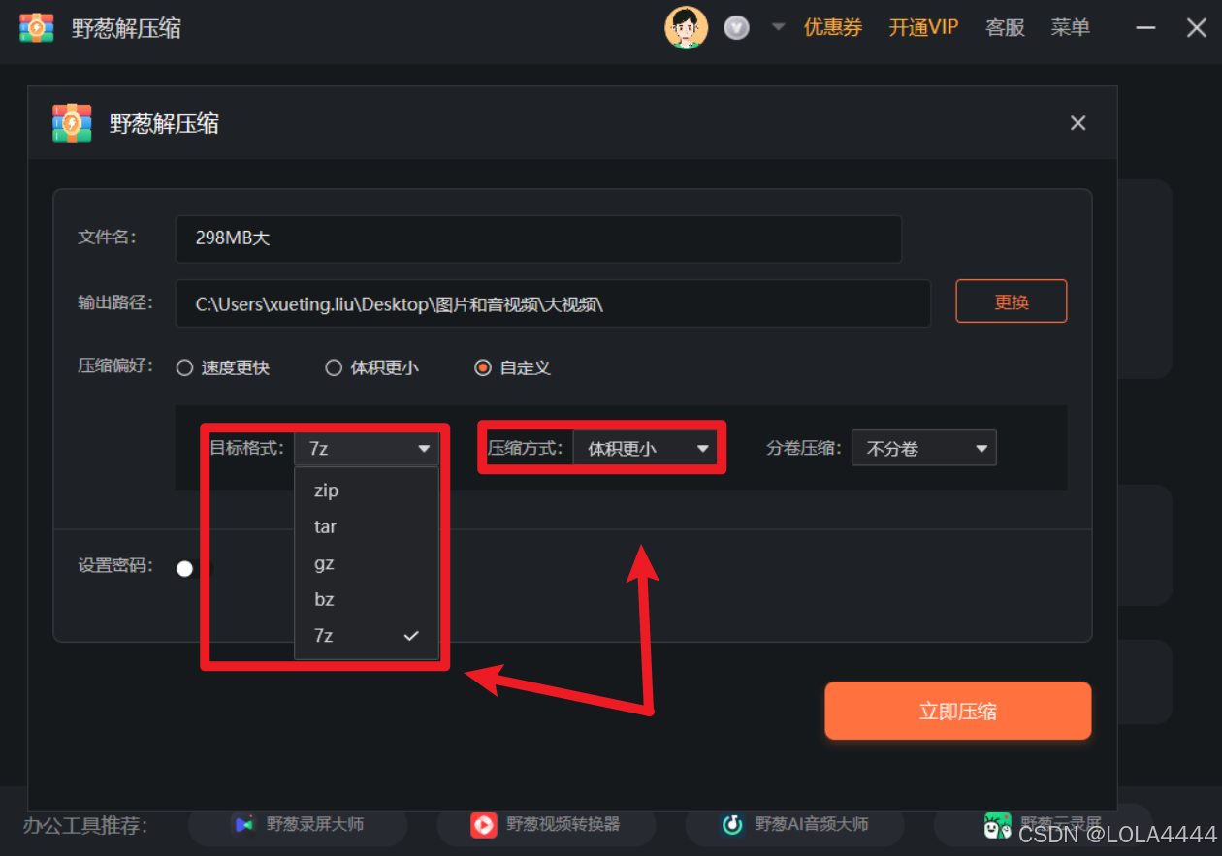Open 野葱视频转换器 recommended tool
The image size is (1222, 856).
[546, 824]
